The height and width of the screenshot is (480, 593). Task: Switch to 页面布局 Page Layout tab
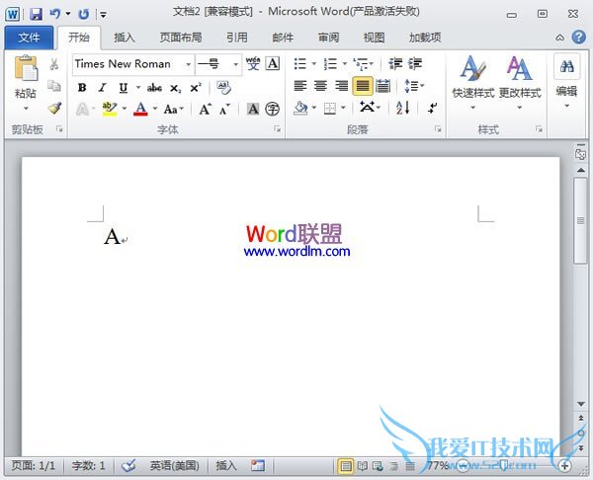tap(181, 38)
